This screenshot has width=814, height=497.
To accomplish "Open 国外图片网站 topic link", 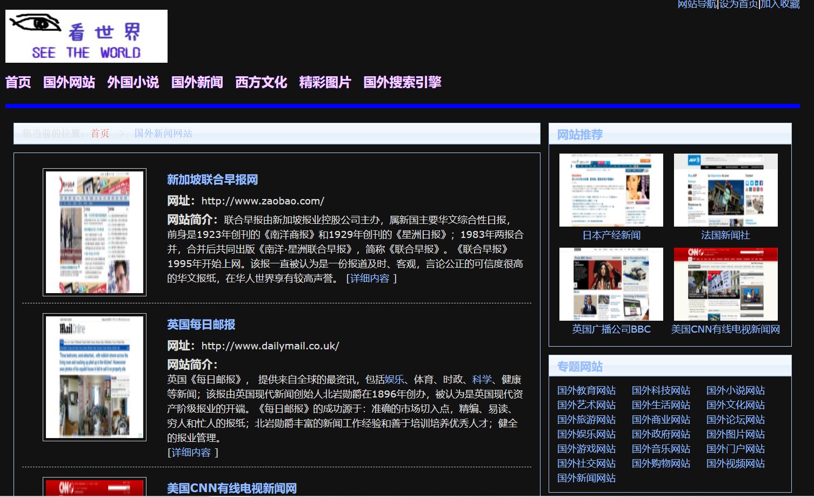I will click(x=736, y=434).
